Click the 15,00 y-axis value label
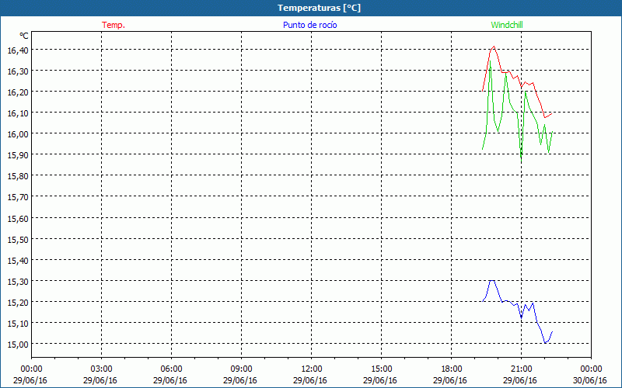This screenshot has width=622, height=388. coord(17,344)
